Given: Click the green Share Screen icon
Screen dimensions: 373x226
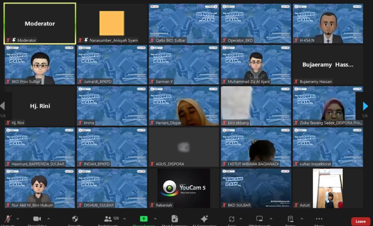Looking at the screenshot, I should 144,219.
